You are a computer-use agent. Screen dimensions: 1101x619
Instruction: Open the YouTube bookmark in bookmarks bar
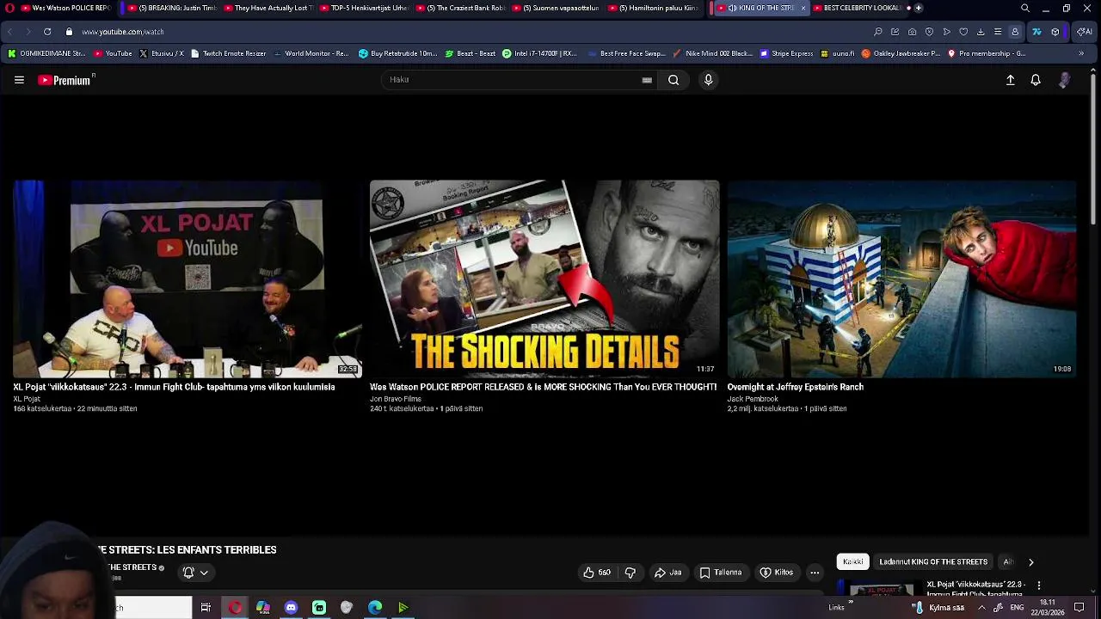(x=113, y=53)
